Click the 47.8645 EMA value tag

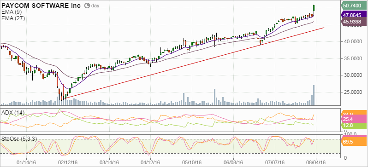click(354, 16)
